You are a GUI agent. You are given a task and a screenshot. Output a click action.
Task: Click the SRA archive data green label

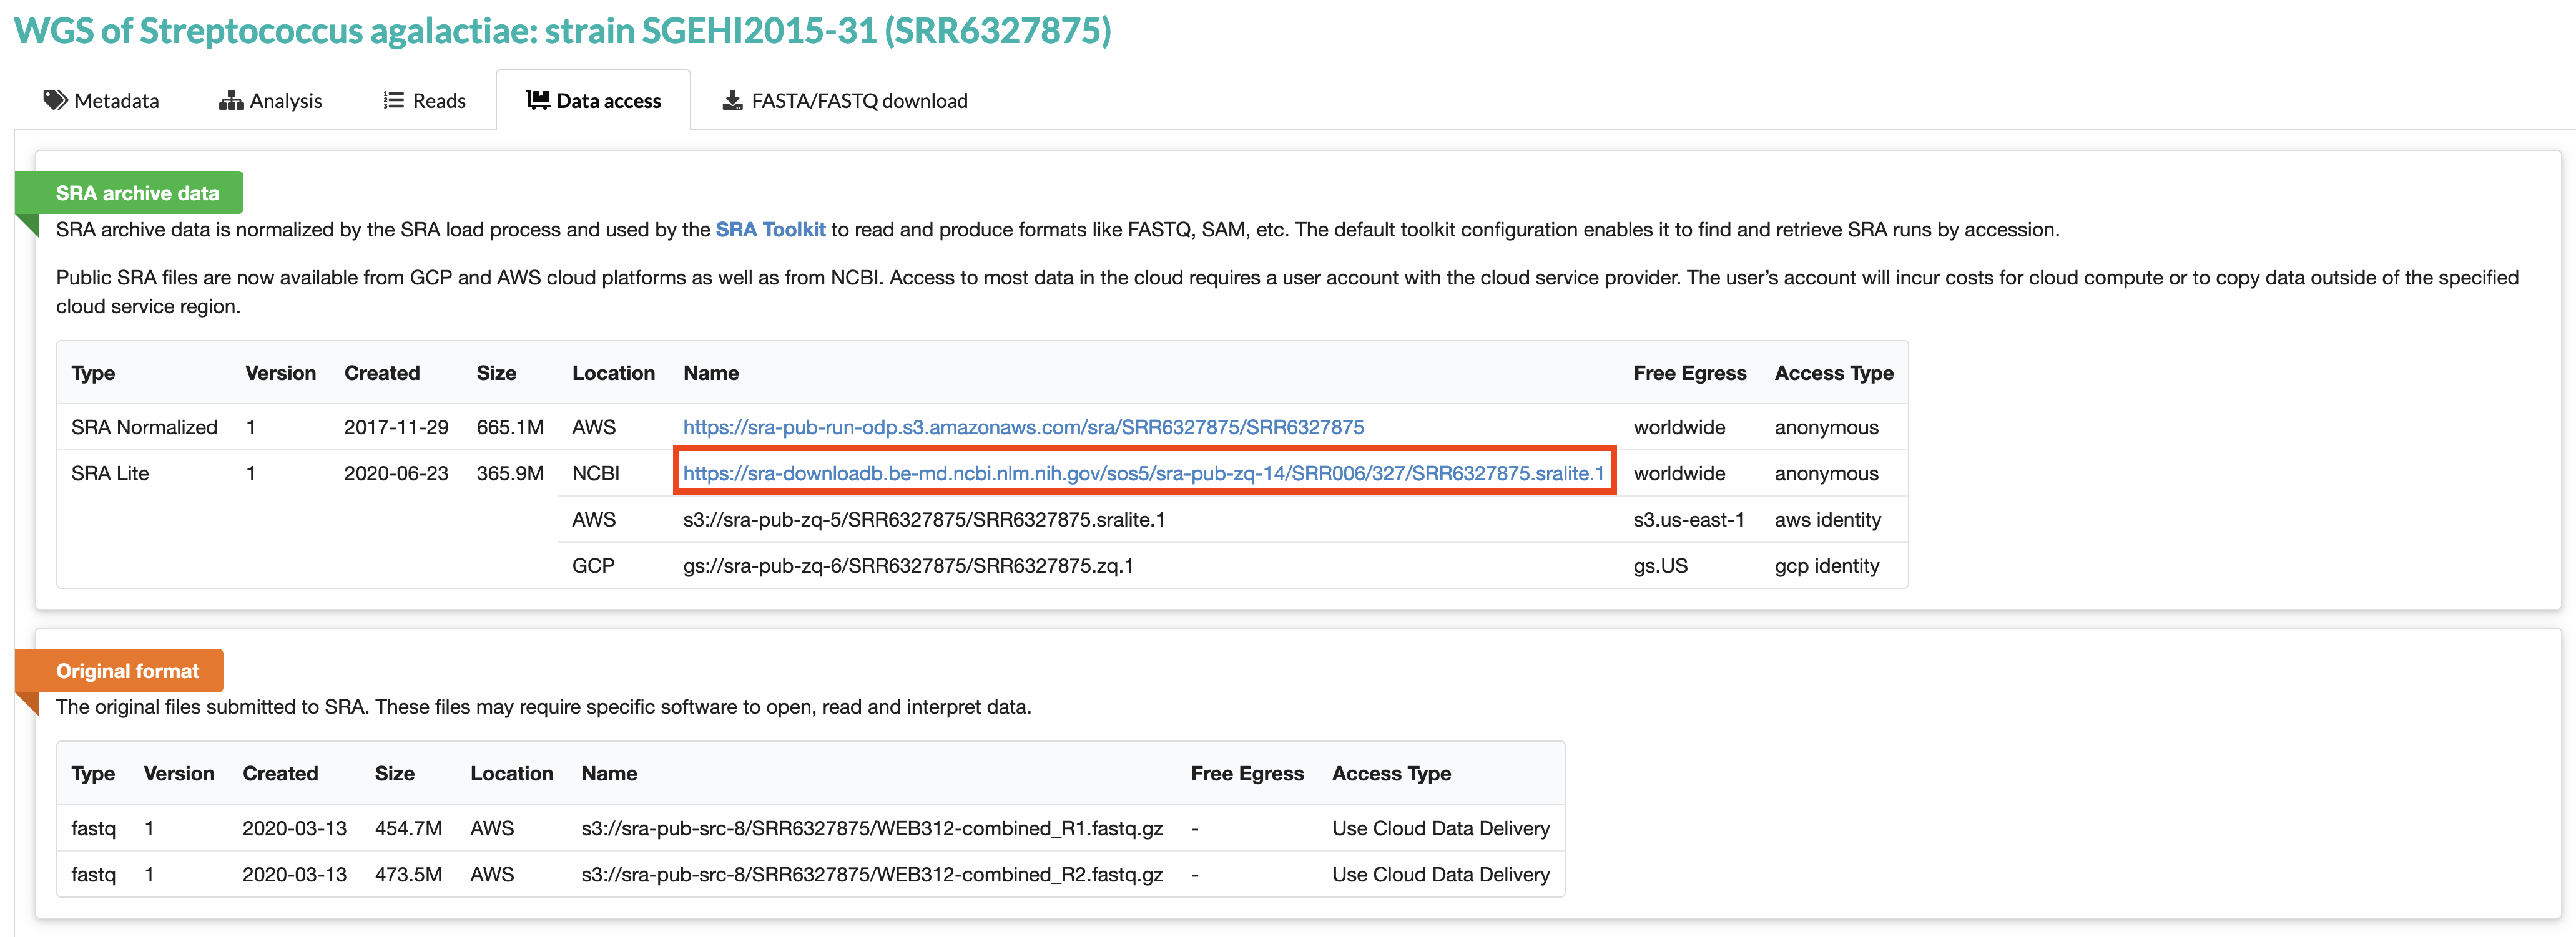(137, 194)
